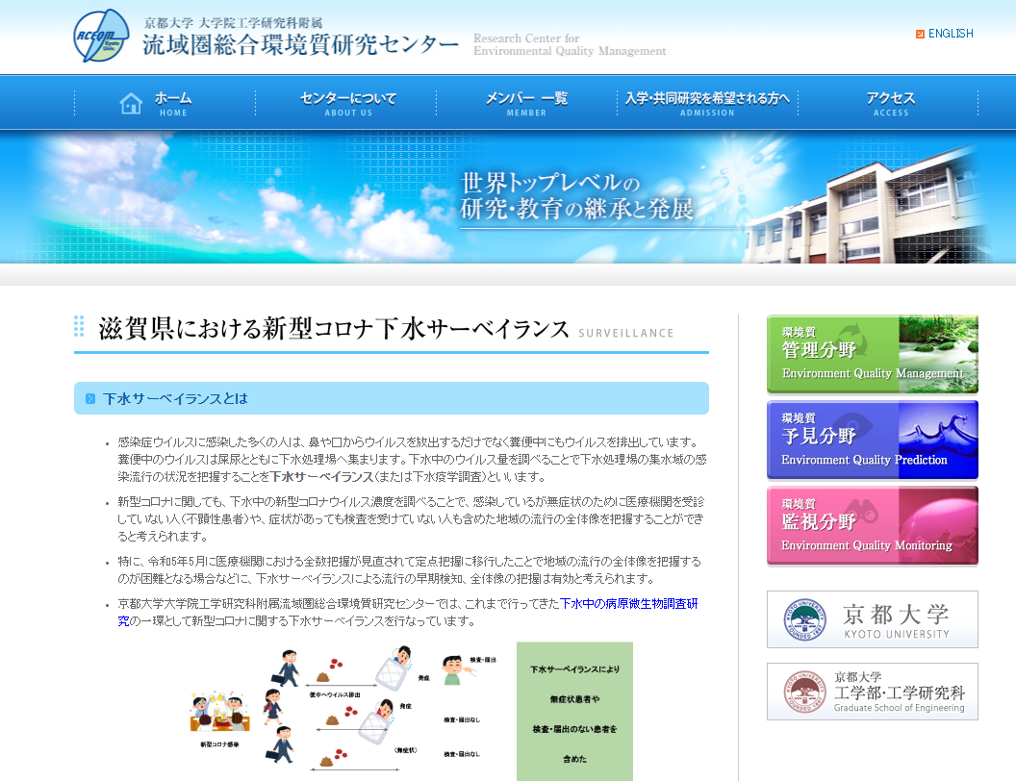Open the pink Environment Quality Monitoring banner

tap(872, 526)
